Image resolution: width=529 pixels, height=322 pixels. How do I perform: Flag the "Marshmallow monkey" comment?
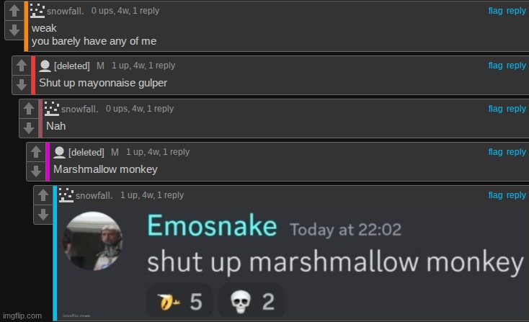point(495,152)
